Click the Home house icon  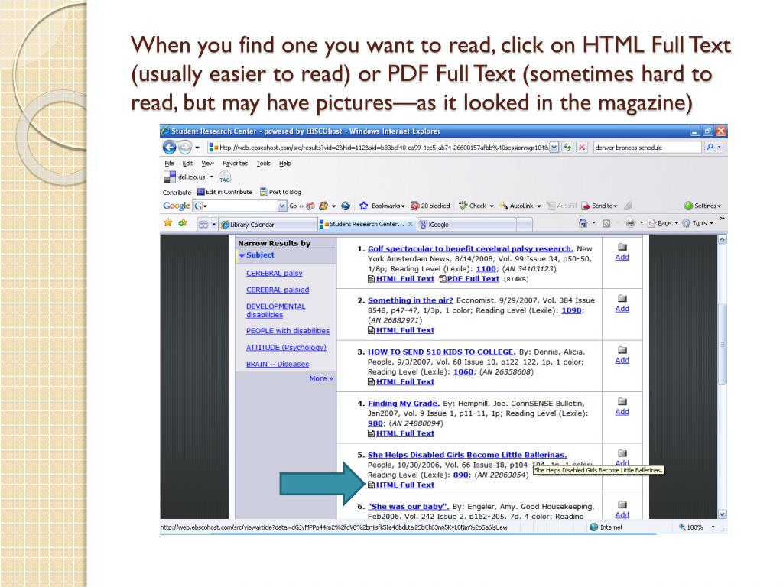tap(583, 223)
